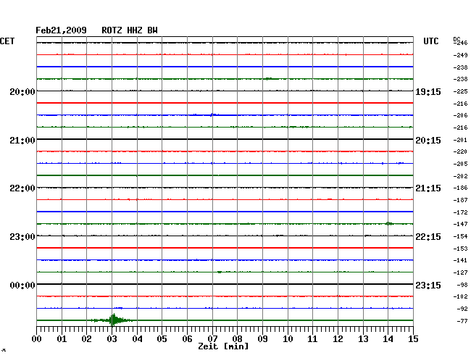This screenshot has height=358, width=471.
Task: Select the station label ROTZ HHZ BW
Action: (x=130, y=30)
